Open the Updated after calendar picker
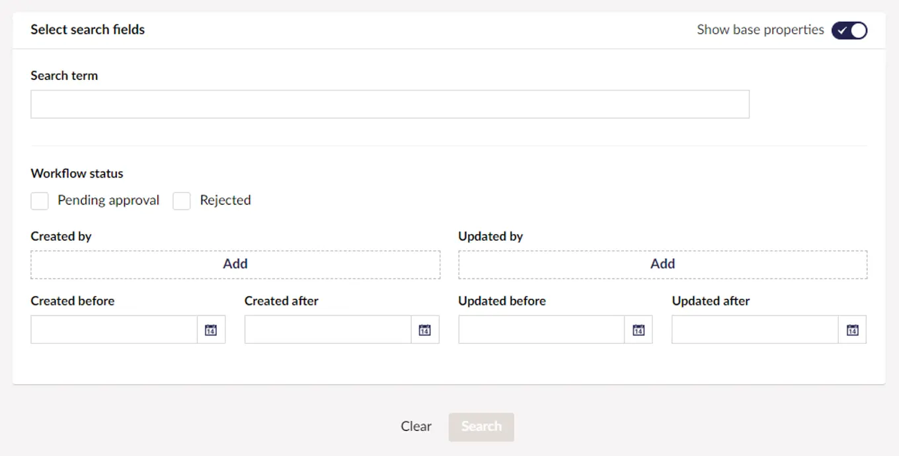The height and width of the screenshot is (456, 899). (853, 330)
